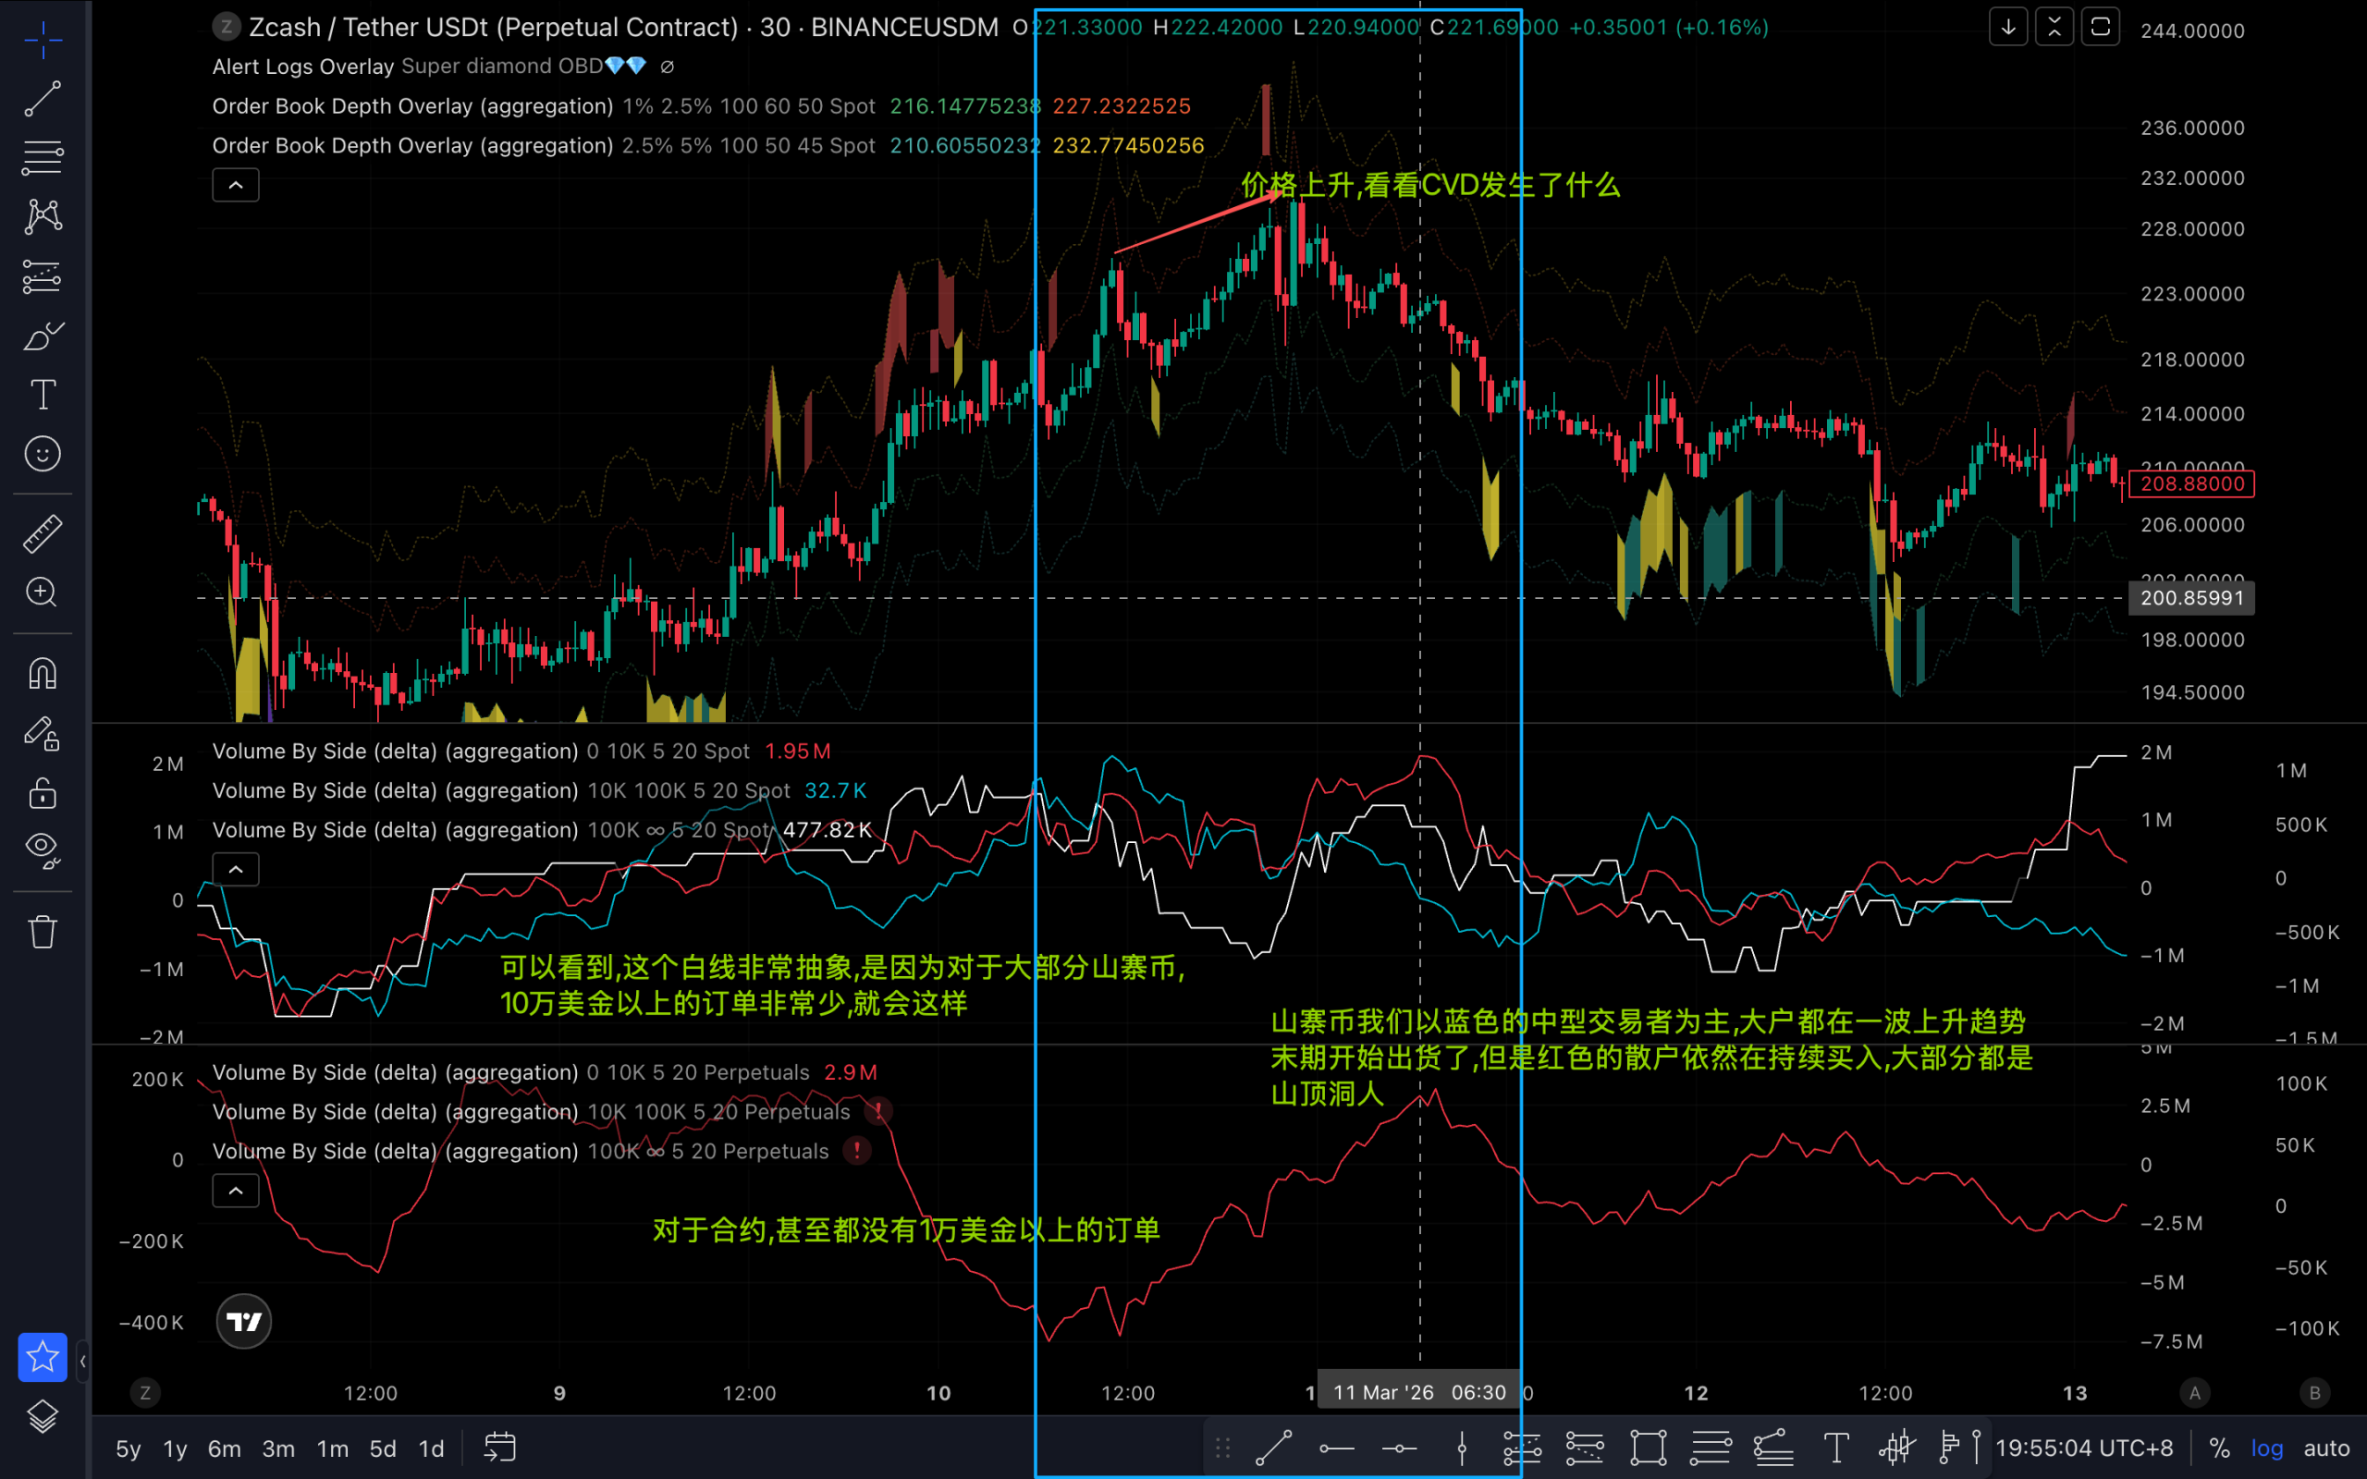This screenshot has width=2367, height=1479.
Task: Open the go to date calendar
Action: click(500, 1448)
